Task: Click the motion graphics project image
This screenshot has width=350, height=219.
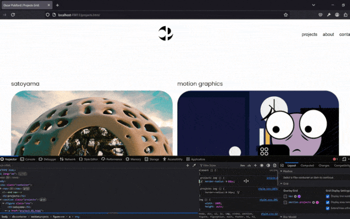Action: coord(258,123)
